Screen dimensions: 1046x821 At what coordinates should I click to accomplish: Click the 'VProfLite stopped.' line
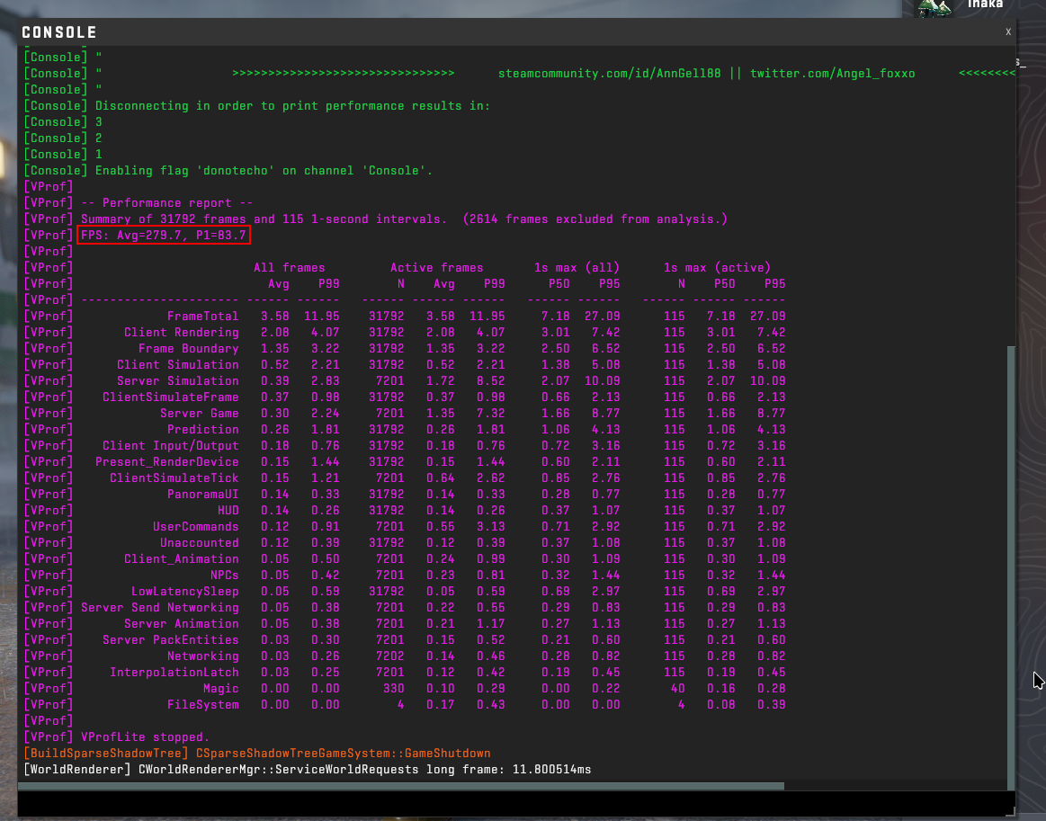point(145,737)
